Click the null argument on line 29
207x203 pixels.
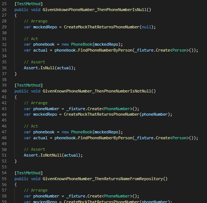coord(146,27)
